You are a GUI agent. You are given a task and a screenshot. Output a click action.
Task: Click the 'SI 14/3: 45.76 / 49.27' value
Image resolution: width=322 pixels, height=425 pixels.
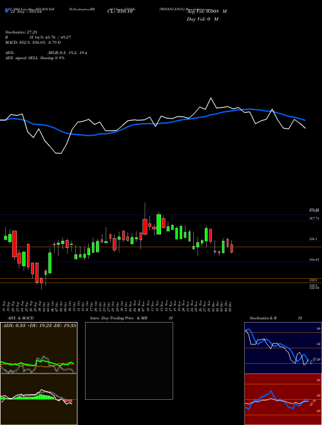[50, 37]
